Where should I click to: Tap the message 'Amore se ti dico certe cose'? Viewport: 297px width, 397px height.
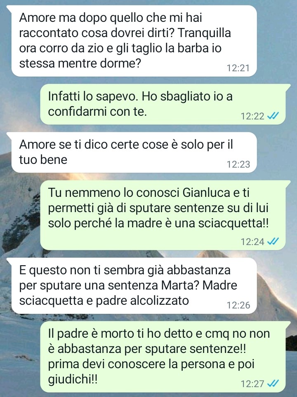(134, 152)
